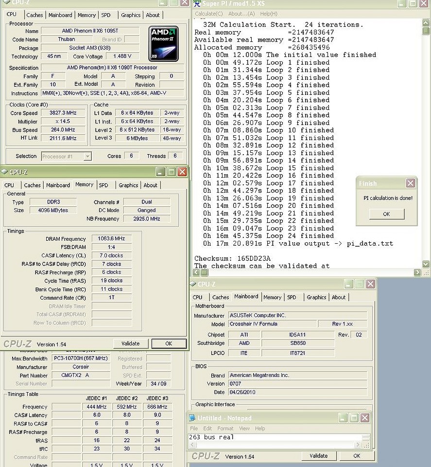Click OK in the Finish dialog
The height and width of the screenshot is (467, 431).
(387, 214)
